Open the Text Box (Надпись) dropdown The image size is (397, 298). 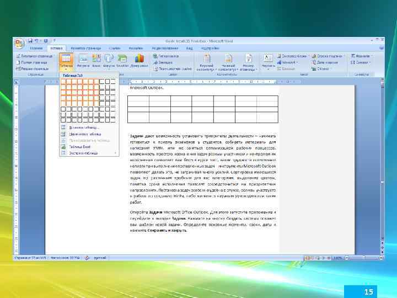click(268, 62)
